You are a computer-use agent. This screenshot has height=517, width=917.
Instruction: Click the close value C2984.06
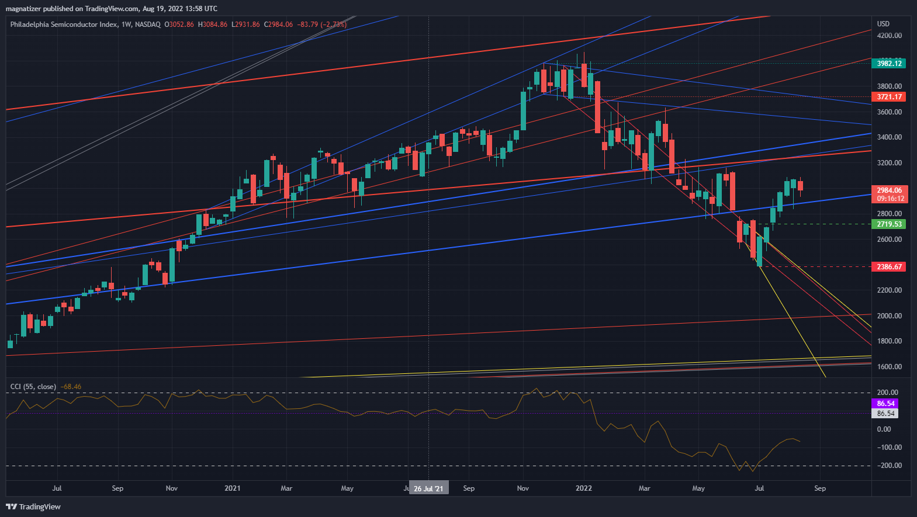coord(278,25)
